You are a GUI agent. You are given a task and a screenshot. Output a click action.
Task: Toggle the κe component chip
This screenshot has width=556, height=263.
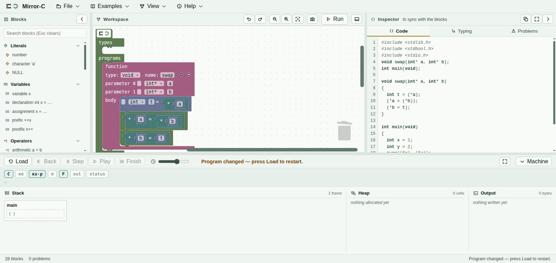click(21, 174)
